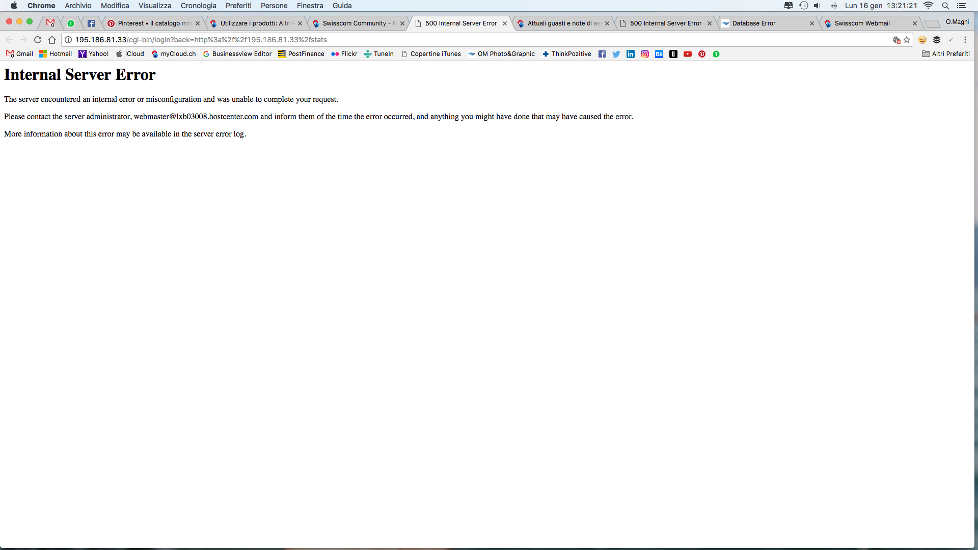Close the Pinterest tab

click(x=198, y=23)
